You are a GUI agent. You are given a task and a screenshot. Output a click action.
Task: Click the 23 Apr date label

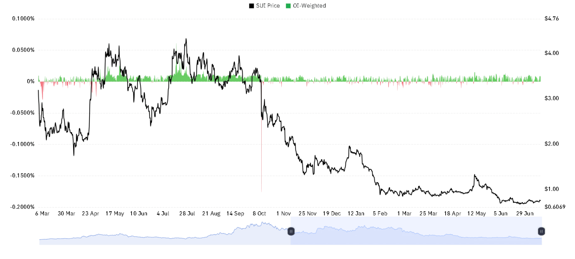click(x=91, y=213)
